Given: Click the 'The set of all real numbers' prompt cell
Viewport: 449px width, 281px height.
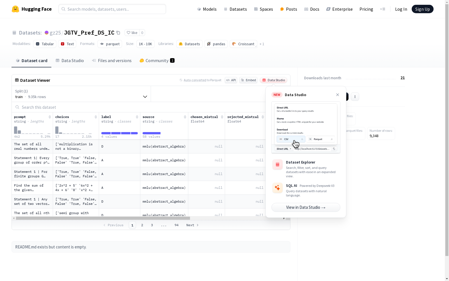Looking at the screenshot, I should 32,146.
